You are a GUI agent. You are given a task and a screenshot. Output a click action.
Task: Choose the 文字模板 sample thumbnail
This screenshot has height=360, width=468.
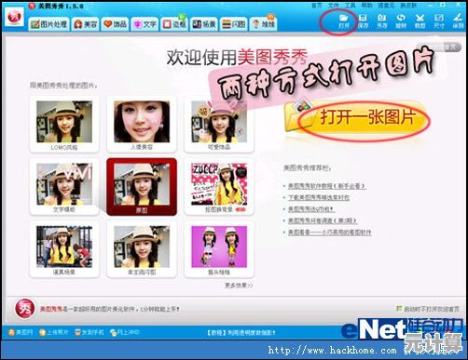coord(64,187)
